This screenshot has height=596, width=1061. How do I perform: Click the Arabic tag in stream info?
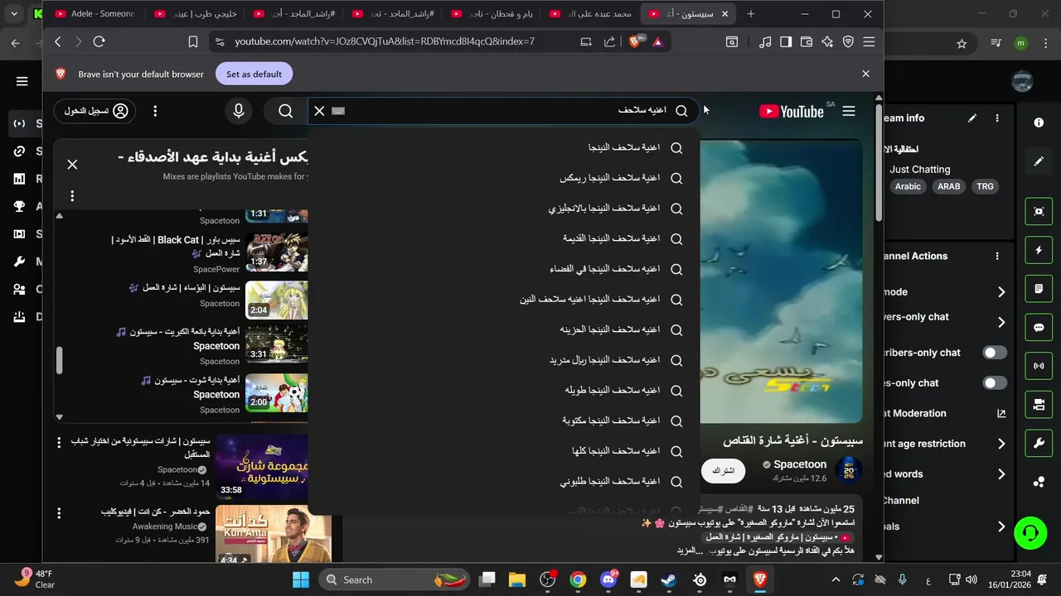(908, 186)
